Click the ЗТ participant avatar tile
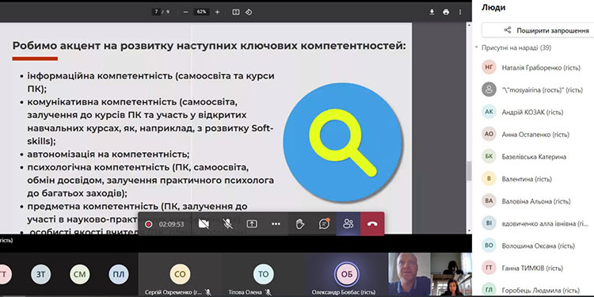The height and width of the screenshot is (297, 594). coord(40,274)
